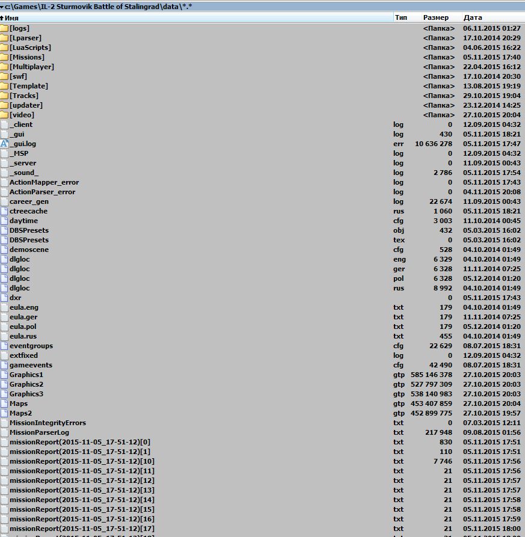
Task: Click the file icon of dxr
Action: click(4, 298)
